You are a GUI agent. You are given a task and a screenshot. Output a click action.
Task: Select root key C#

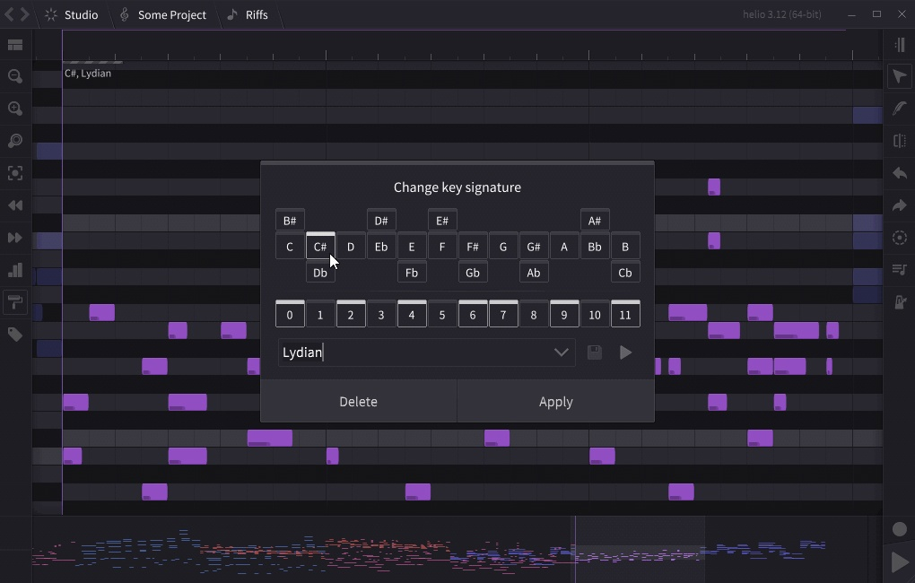click(319, 246)
